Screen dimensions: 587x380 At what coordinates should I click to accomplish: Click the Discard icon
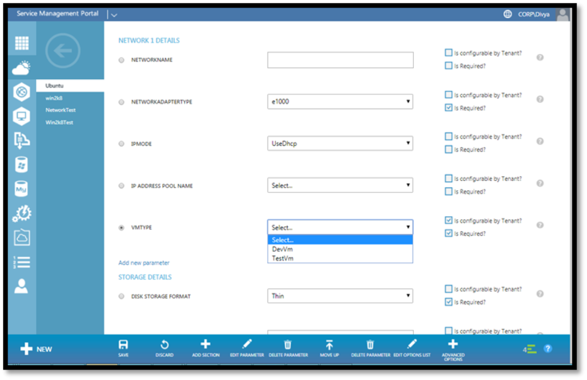164,345
